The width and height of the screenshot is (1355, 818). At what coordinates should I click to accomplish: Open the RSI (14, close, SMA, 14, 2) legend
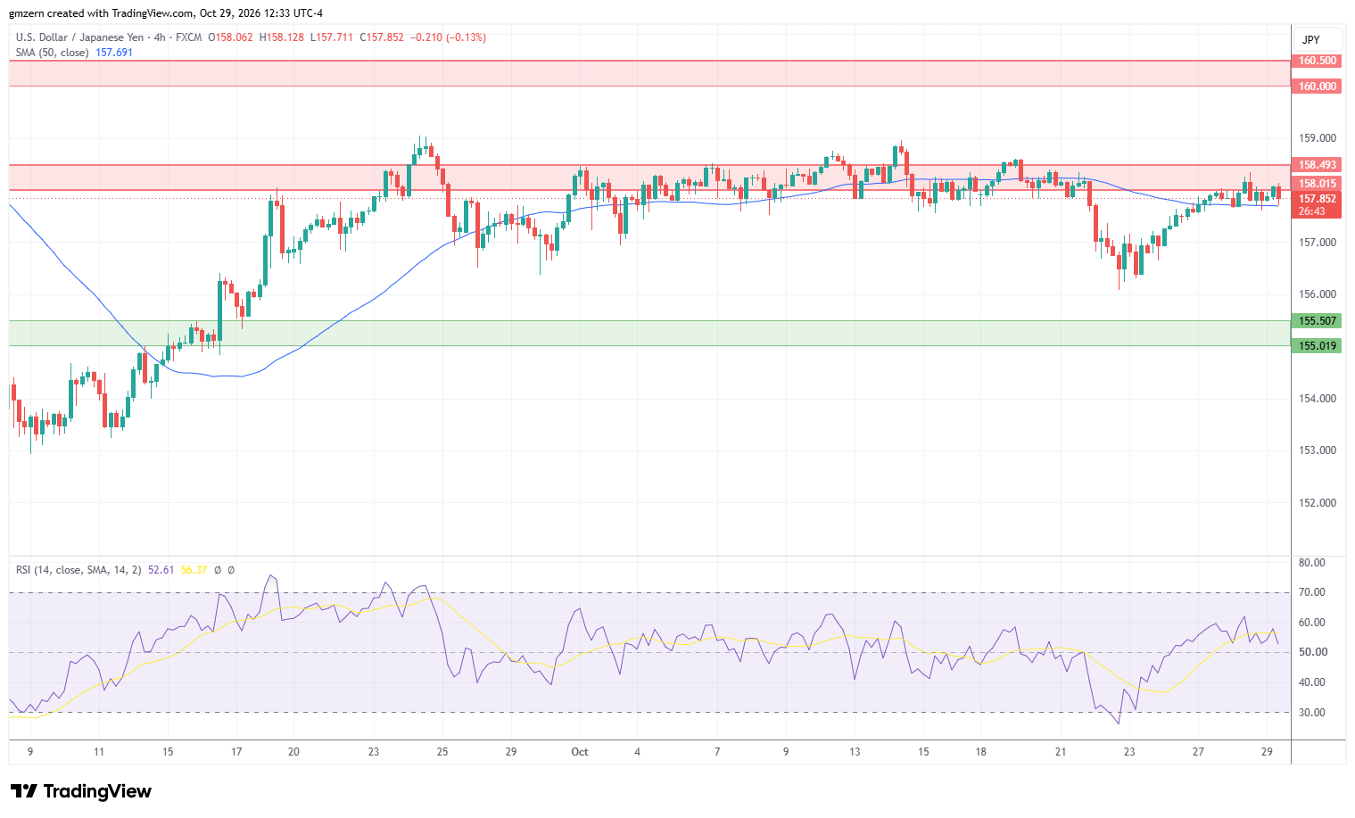click(78, 569)
